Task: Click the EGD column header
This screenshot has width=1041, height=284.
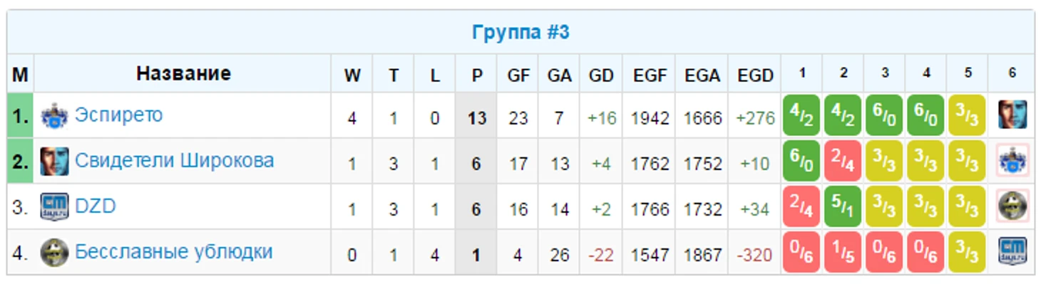Action: point(755,75)
